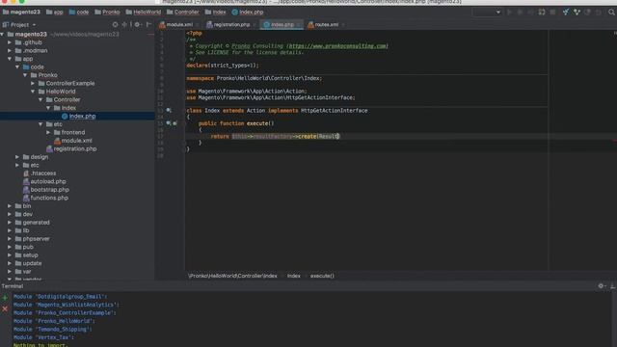Close terminal session with red X

click(5, 309)
